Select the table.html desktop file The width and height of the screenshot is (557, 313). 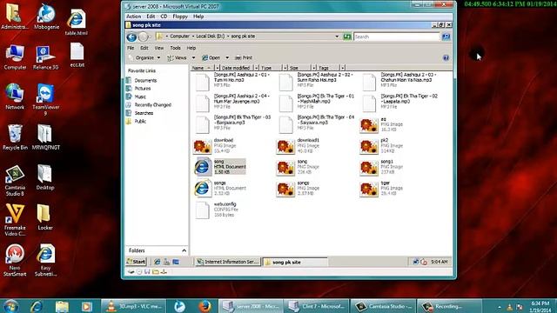76,22
